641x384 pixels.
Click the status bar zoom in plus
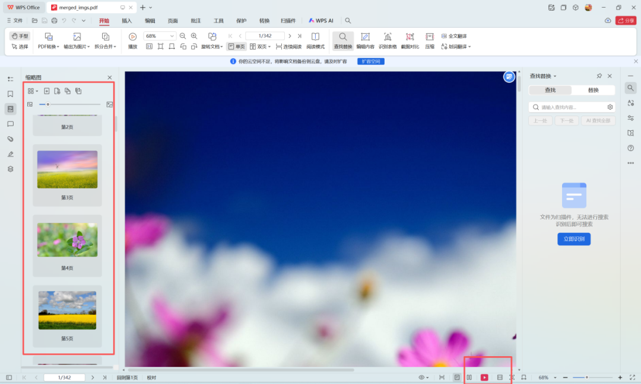(x=620, y=377)
